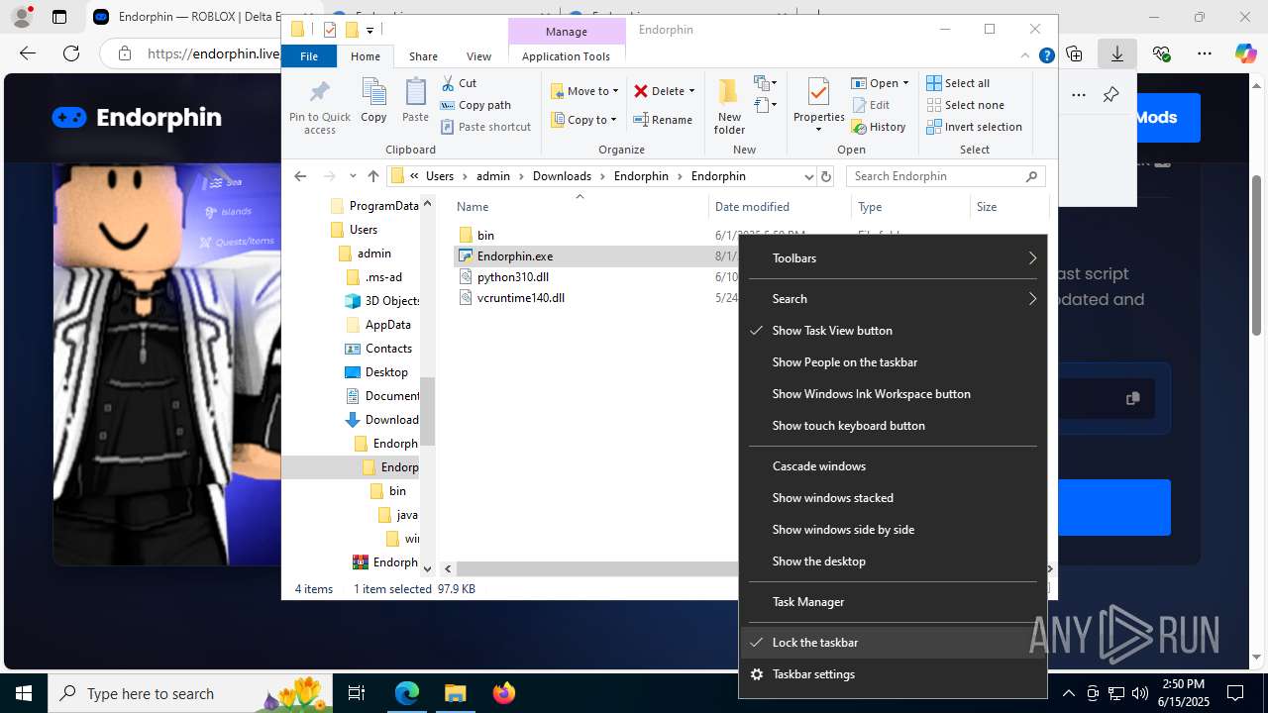Open the Application Tools tab
The image size is (1268, 713).
(x=566, y=56)
